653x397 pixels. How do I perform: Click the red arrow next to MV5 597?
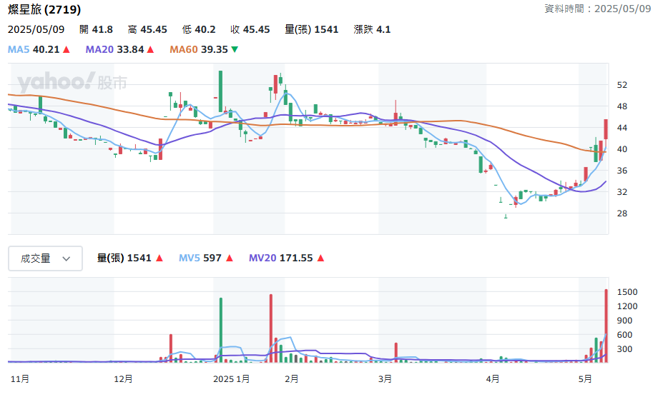(230, 258)
